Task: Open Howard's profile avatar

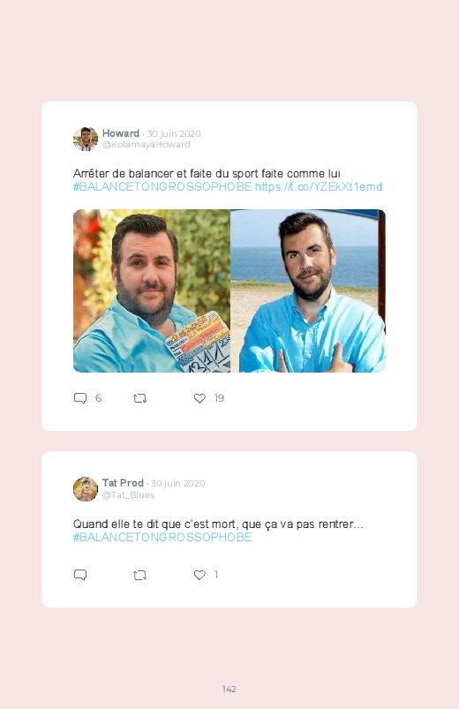Action: pyautogui.click(x=86, y=139)
